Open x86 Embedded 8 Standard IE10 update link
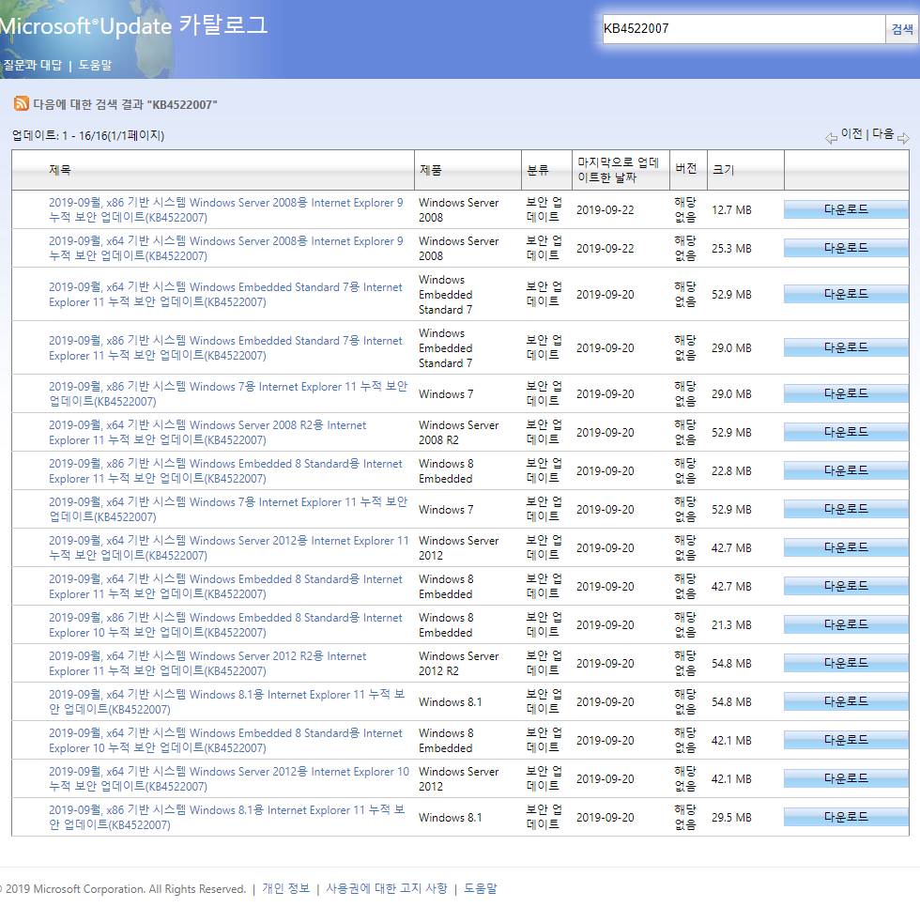The image size is (920, 907). pyautogui.click(x=225, y=624)
